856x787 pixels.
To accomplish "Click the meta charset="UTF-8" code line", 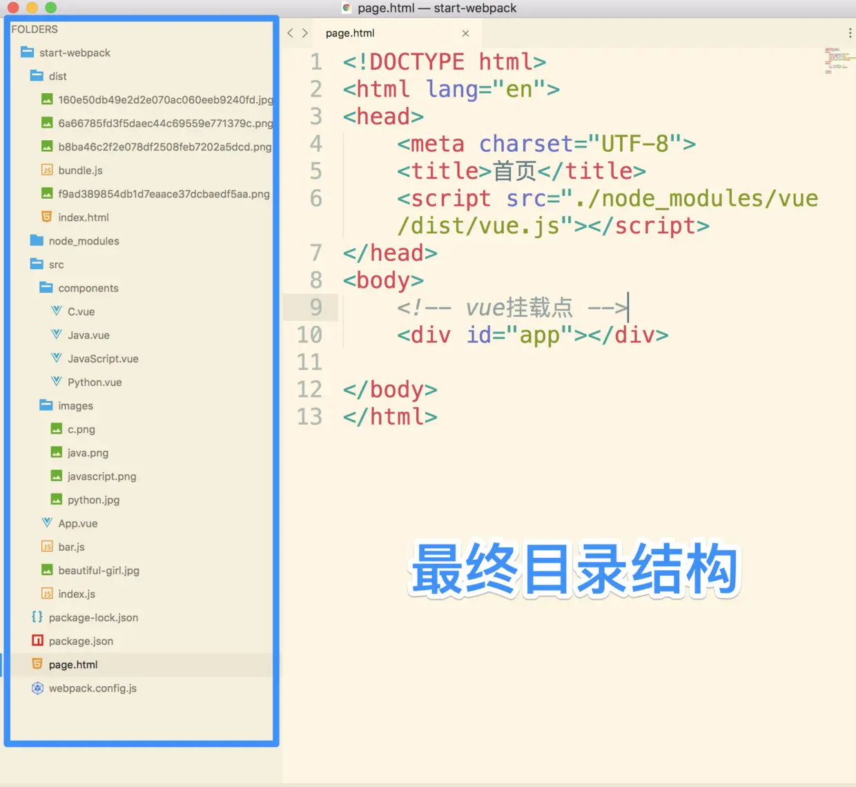I will [546, 144].
